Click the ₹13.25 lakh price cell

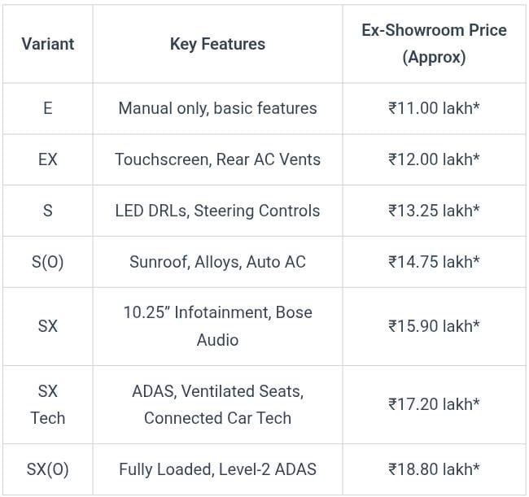click(x=434, y=211)
